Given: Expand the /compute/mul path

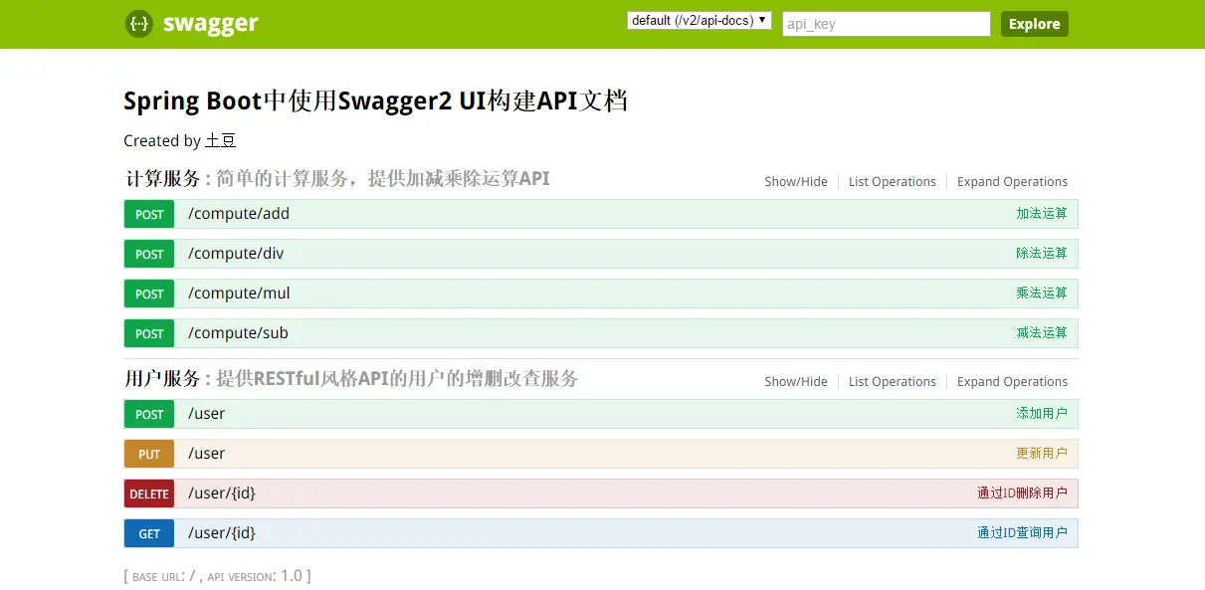Looking at the screenshot, I should pyautogui.click(x=239, y=294).
